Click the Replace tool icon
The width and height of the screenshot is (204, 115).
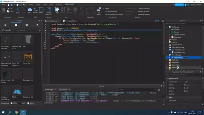(35, 9)
